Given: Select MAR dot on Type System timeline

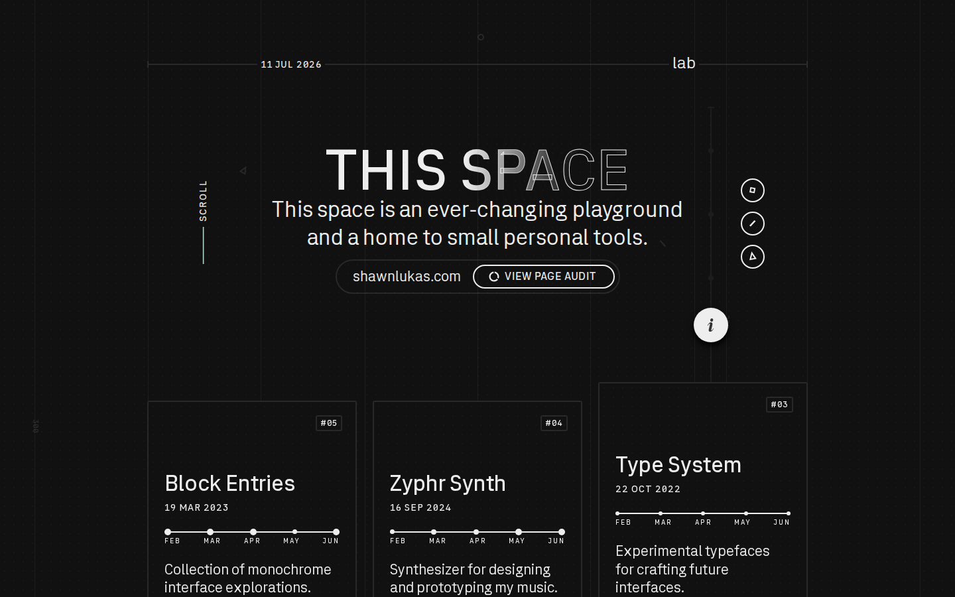Looking at the screenshot, I should point(661,513).
